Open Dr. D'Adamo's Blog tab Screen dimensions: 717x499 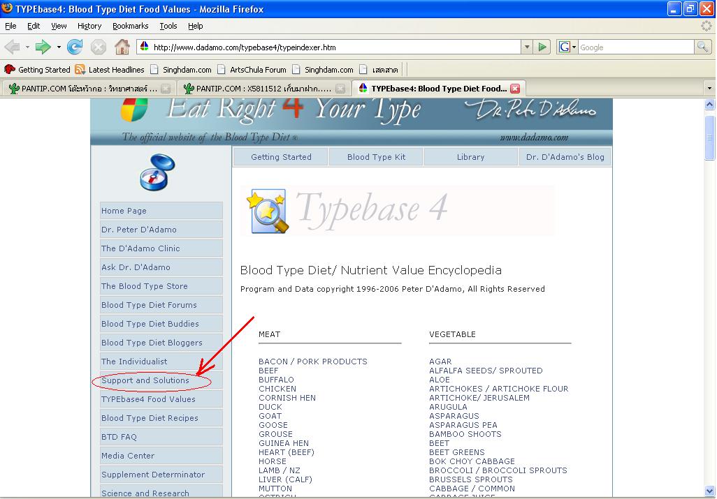[x=565, y=157]
